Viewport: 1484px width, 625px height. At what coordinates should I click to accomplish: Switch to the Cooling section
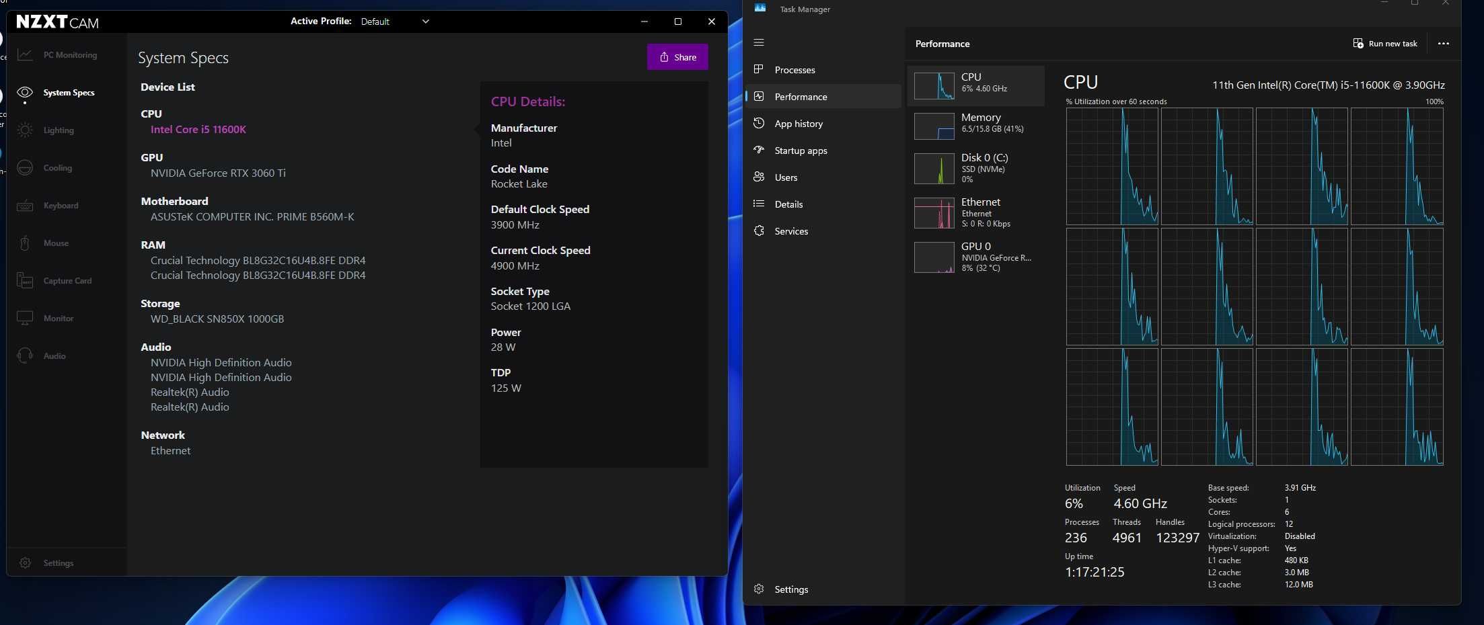pyautogui.click(x=57, y=168)
